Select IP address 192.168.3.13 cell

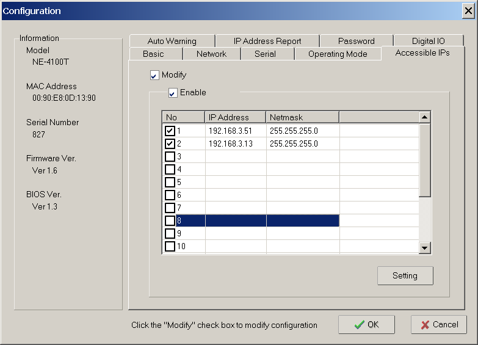pos(236,143)
